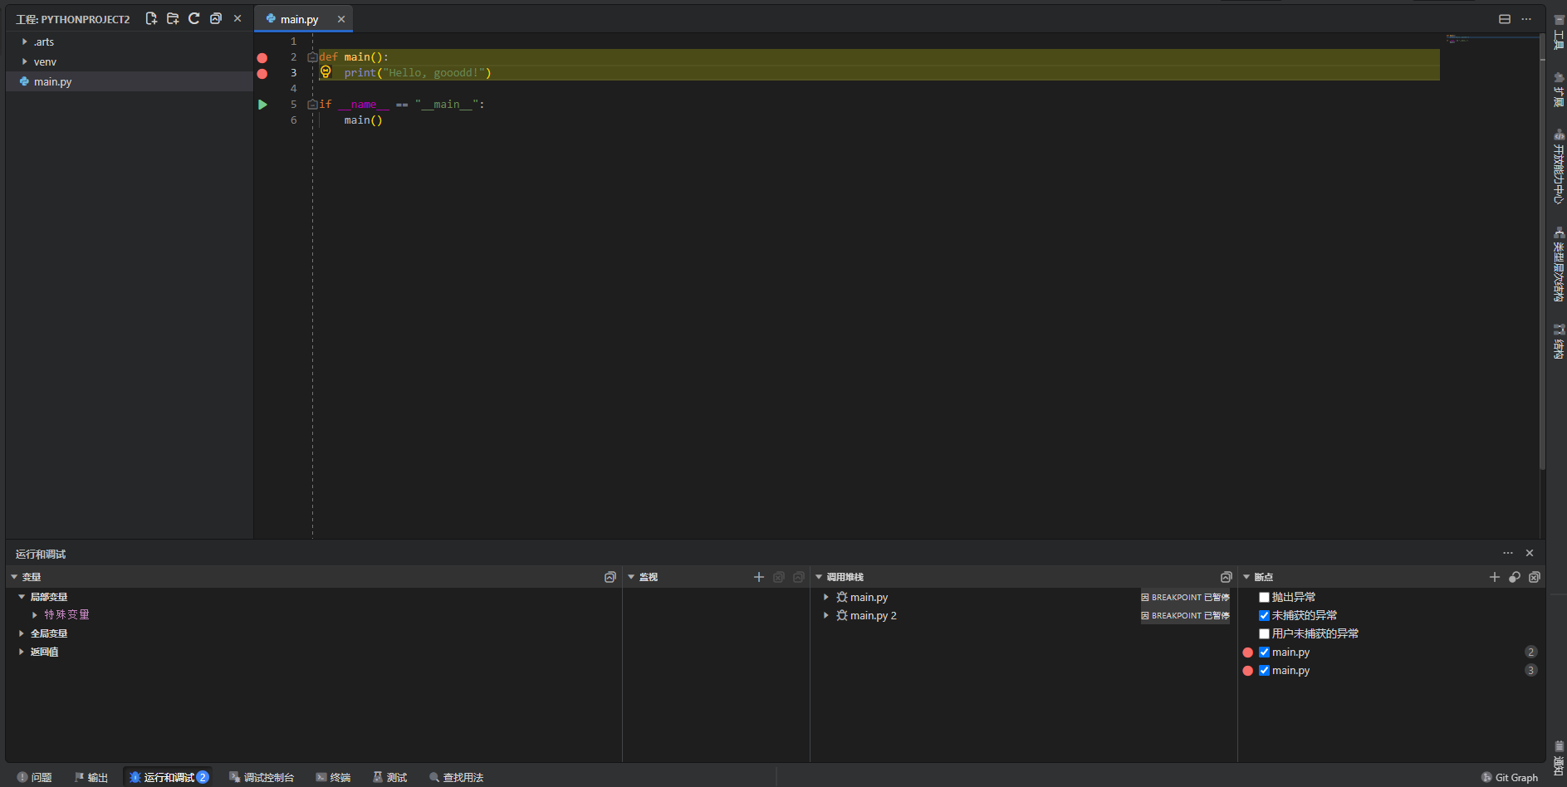The height and width of the screenshot is (787, 1567).
Task: Expand the main.py call stack session
Action: pyautogui.click(x=826, y=597)
